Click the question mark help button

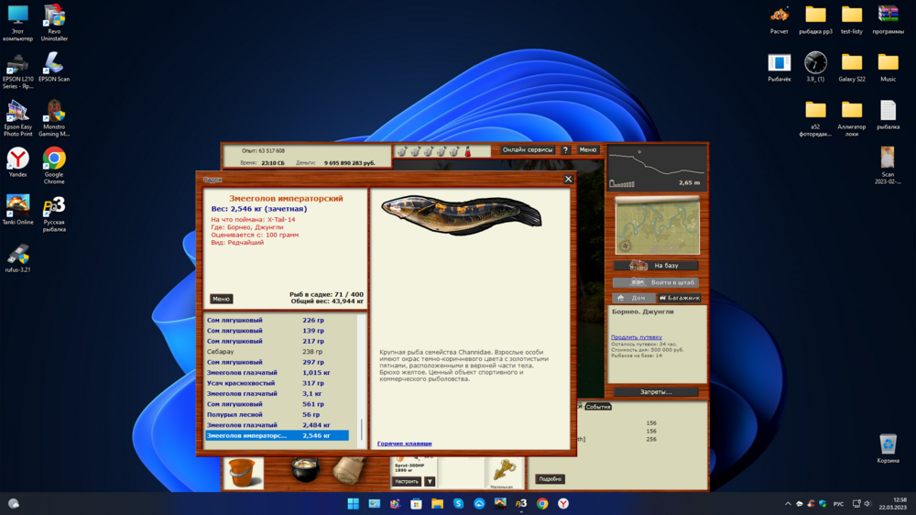coord(565,150)
